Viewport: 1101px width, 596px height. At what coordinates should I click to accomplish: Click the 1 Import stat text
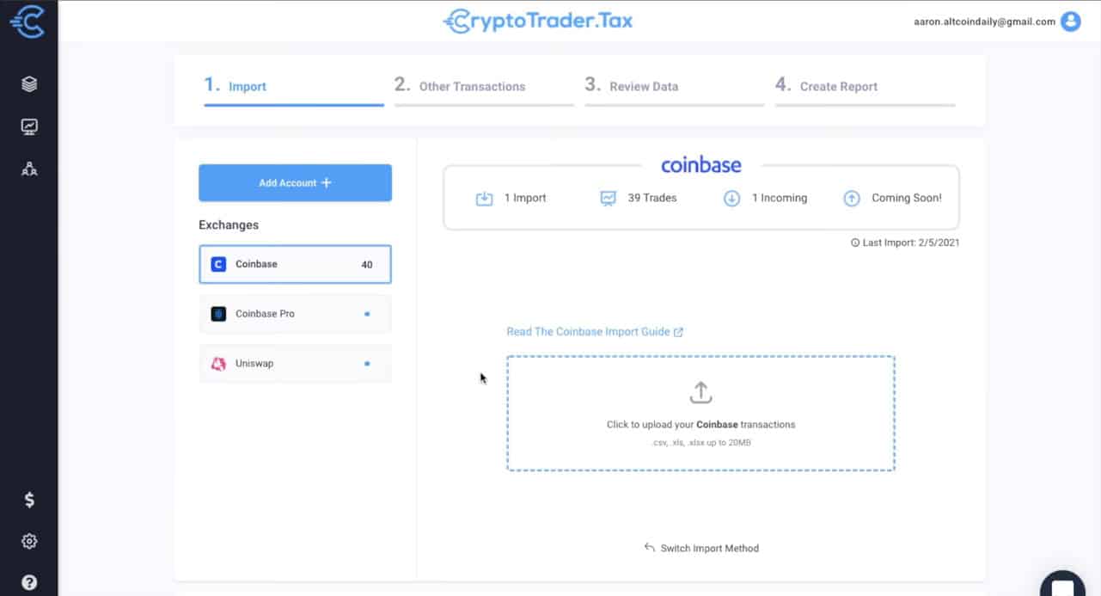(x=525, y=198)
